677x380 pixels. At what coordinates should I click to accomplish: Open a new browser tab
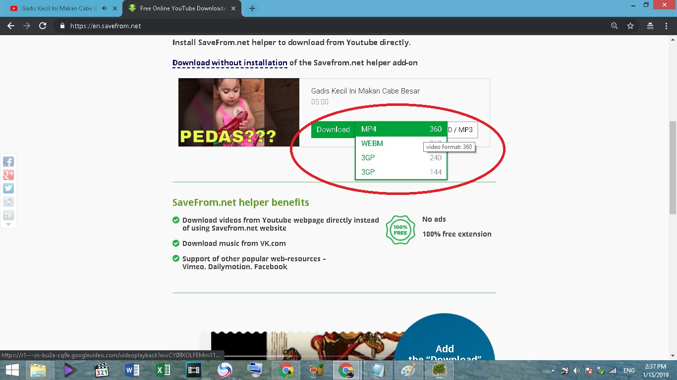click(252, 8)
